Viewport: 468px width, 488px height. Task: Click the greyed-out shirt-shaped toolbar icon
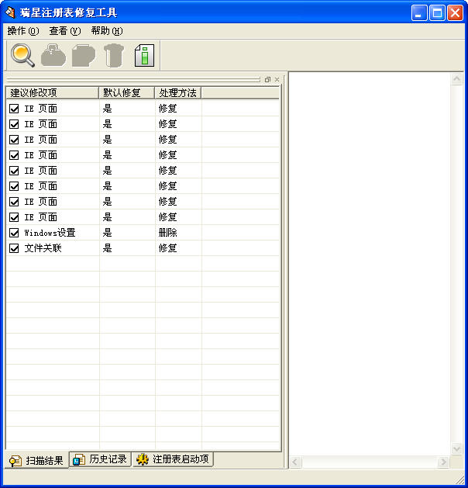point(114,56)
